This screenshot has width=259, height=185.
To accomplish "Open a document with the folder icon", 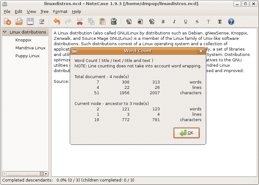I will [x=19, y=22].
